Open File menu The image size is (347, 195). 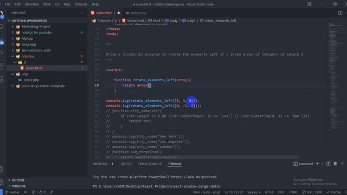pyautogui.click(x=8, y=4)
